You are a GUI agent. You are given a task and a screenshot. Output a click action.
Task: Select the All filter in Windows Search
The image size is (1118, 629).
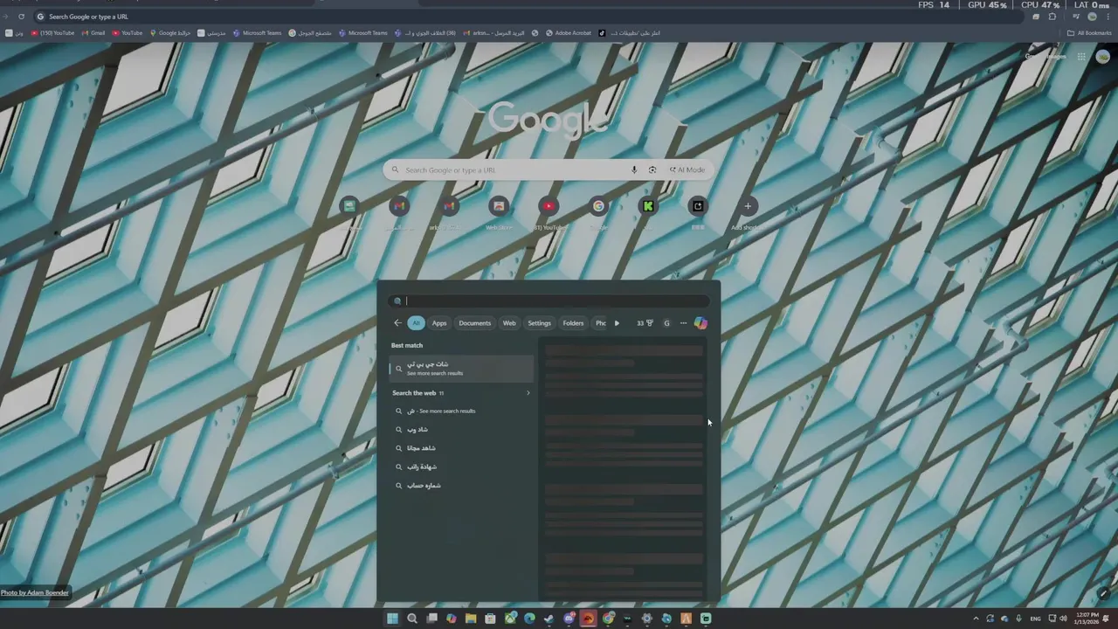416,323
